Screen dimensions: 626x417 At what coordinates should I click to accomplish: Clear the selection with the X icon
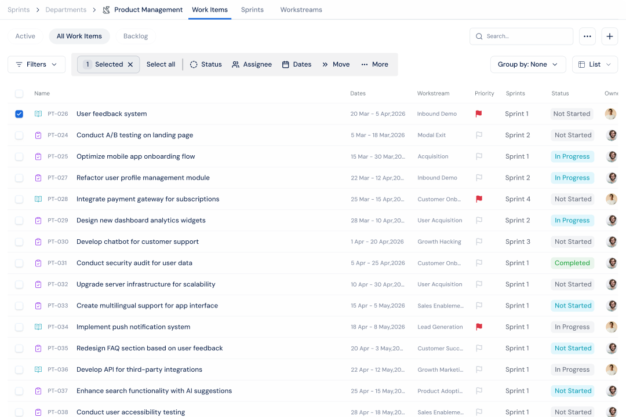click(130, 64)
